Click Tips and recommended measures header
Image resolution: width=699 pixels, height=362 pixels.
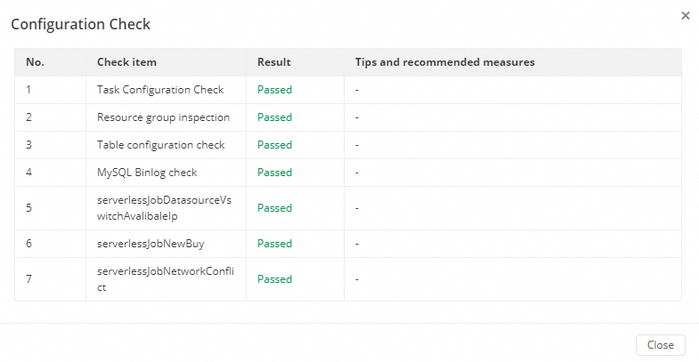coord(444,62)
